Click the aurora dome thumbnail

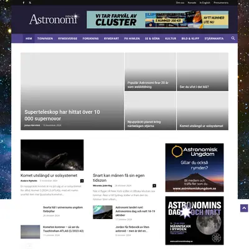pos(103,212)
